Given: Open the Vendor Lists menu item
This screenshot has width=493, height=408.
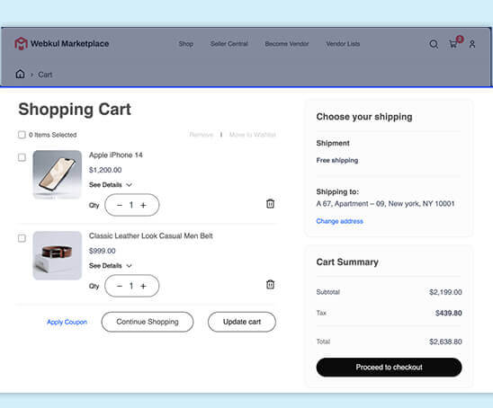Looking at the screenshot, I should coord(343,44).
